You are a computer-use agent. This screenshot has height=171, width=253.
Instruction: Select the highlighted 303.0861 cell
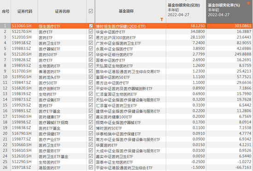coord(229,26)
